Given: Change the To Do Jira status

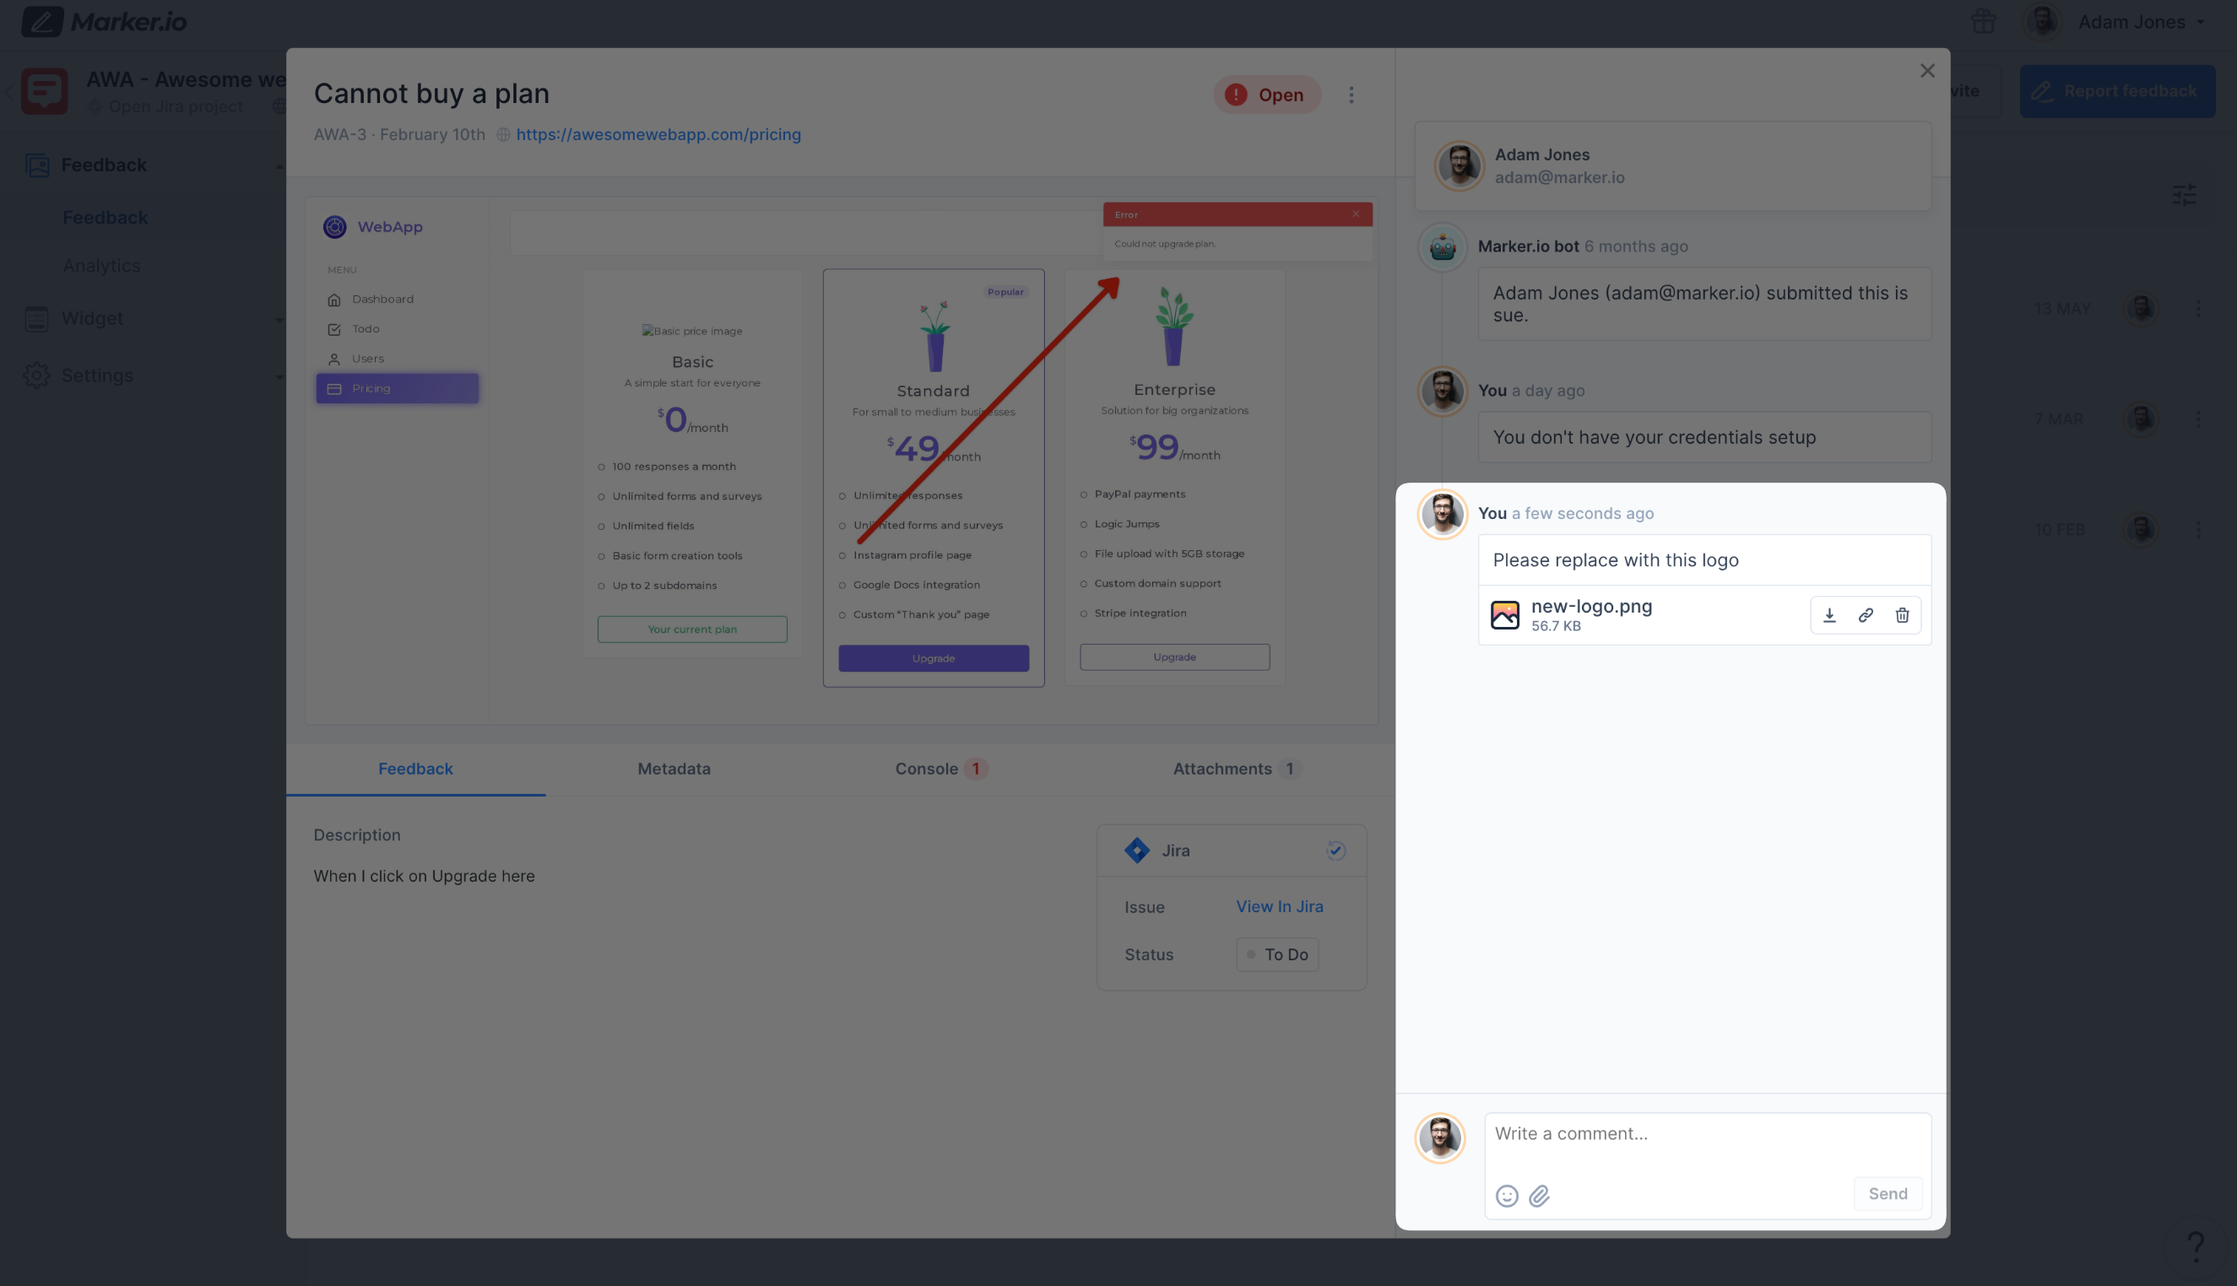Looking at the screenshot, I should [1276, 954].
